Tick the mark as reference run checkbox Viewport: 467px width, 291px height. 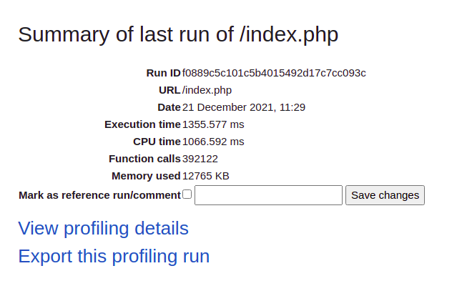[187, 194]
